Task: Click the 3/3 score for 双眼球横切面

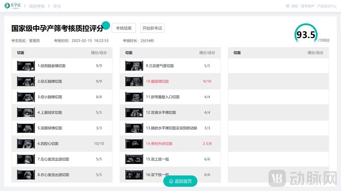Action: [99, 128]
